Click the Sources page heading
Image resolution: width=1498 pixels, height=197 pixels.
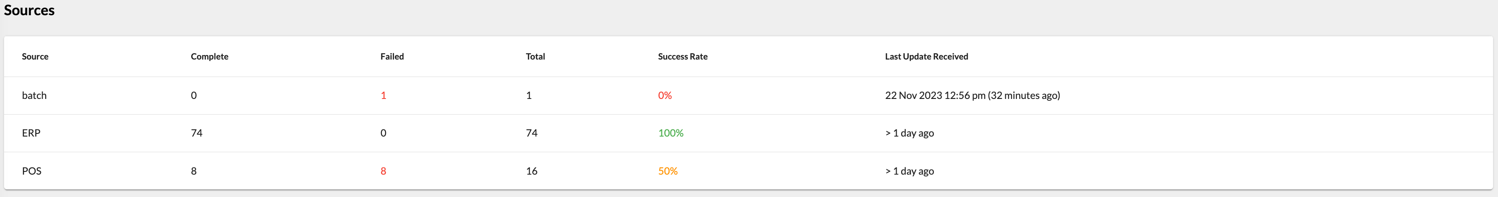click(x=29, y=10)
